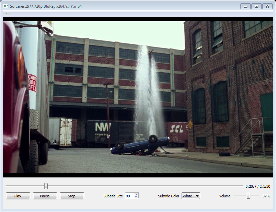
Task: Maximize the video player window
Action: tap(256, 6)
